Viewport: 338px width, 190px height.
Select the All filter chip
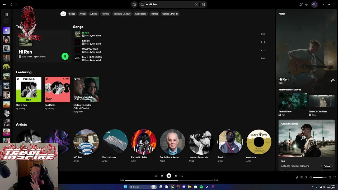63,14
